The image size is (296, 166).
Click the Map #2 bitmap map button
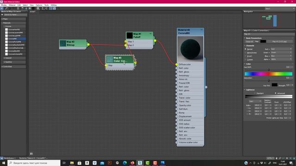[279, 41]
